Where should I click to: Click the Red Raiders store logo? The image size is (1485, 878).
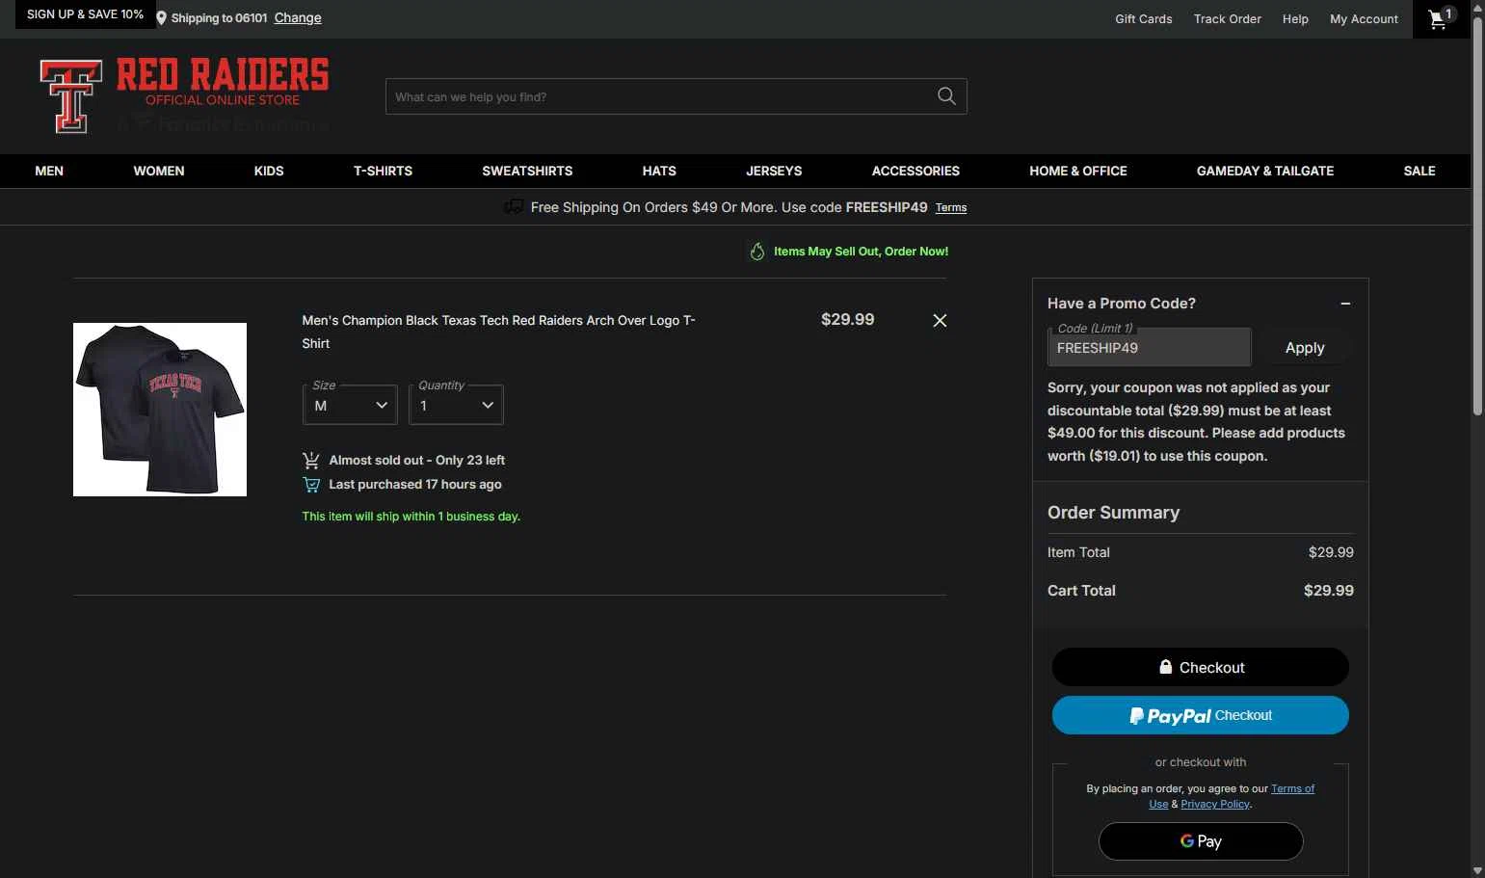click(x=184, y=95)
